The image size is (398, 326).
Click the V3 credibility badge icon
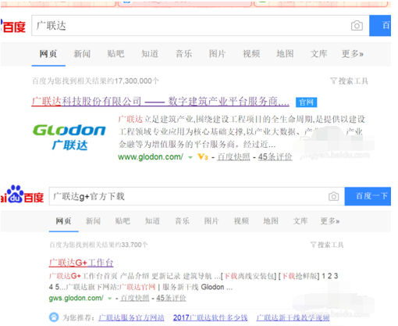203,157
